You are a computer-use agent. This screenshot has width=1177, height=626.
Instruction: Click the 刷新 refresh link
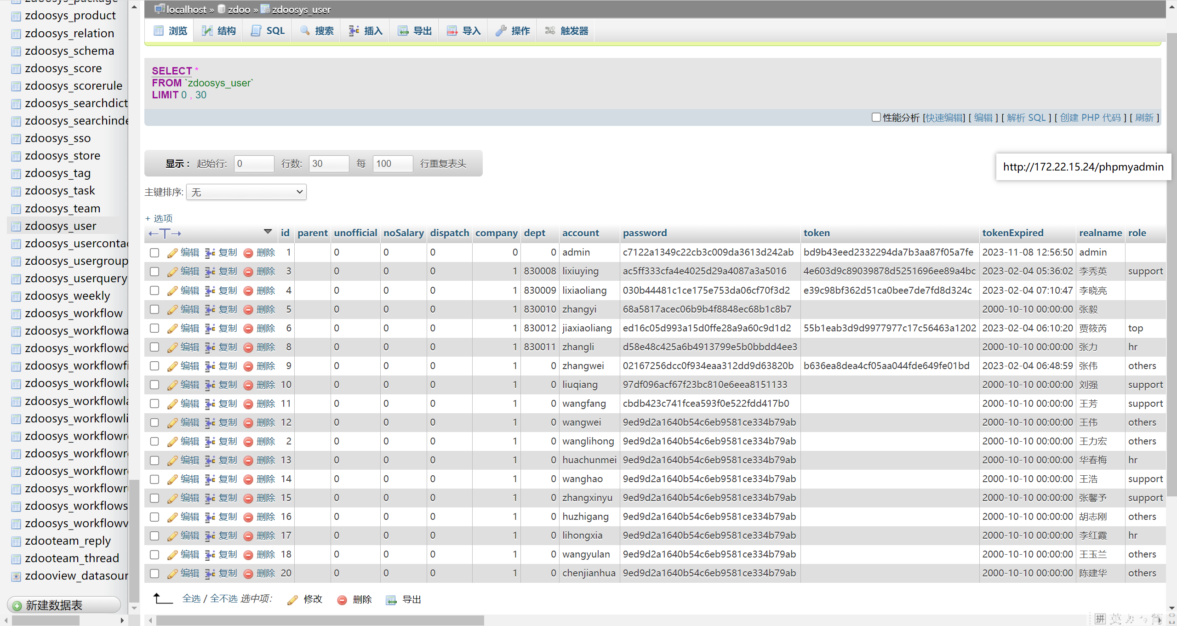(1144, 118)
